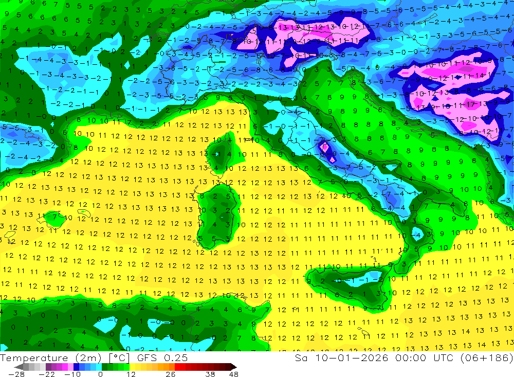
Task: Click the 'Sa 10-01-2026 00:00 UTC (06+186)' timestamp
Action: coord(404,357)
